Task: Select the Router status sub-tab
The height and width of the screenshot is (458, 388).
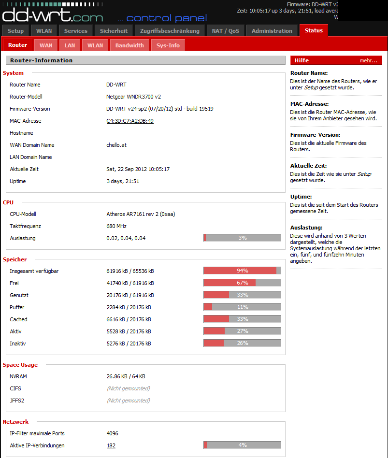Action: tap(17, 45)
